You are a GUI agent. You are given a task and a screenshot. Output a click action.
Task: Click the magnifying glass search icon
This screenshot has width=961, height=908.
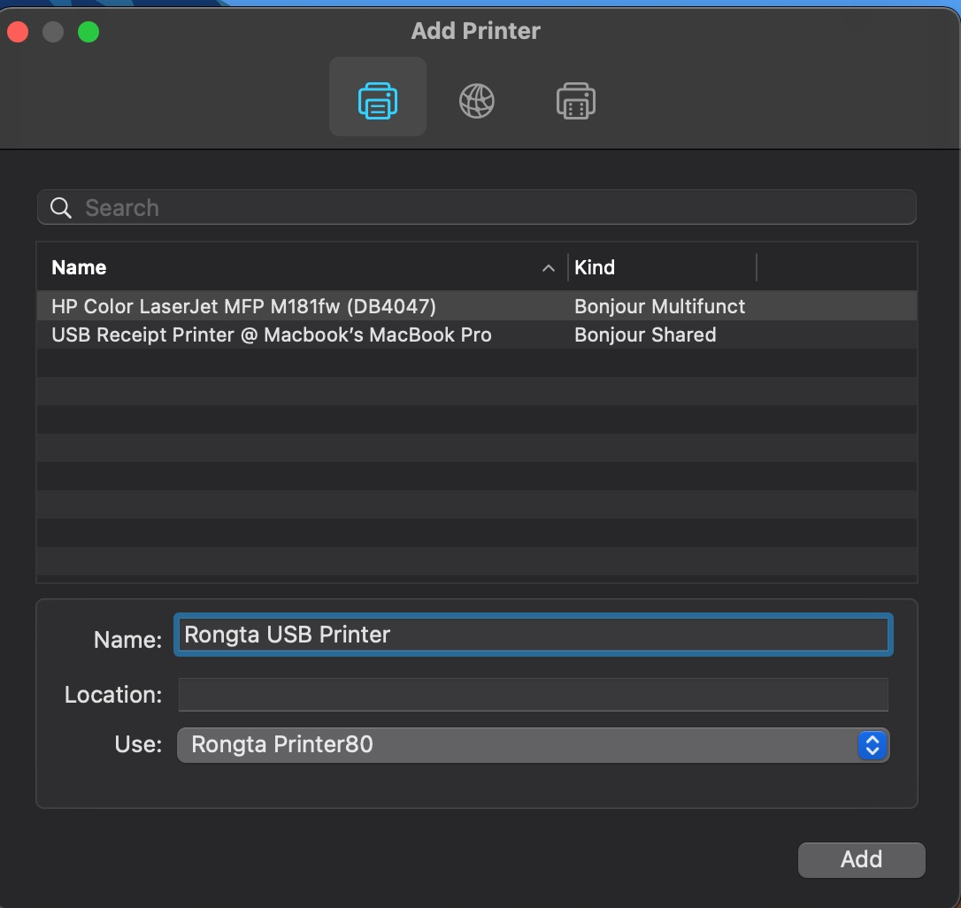(61, 208)
